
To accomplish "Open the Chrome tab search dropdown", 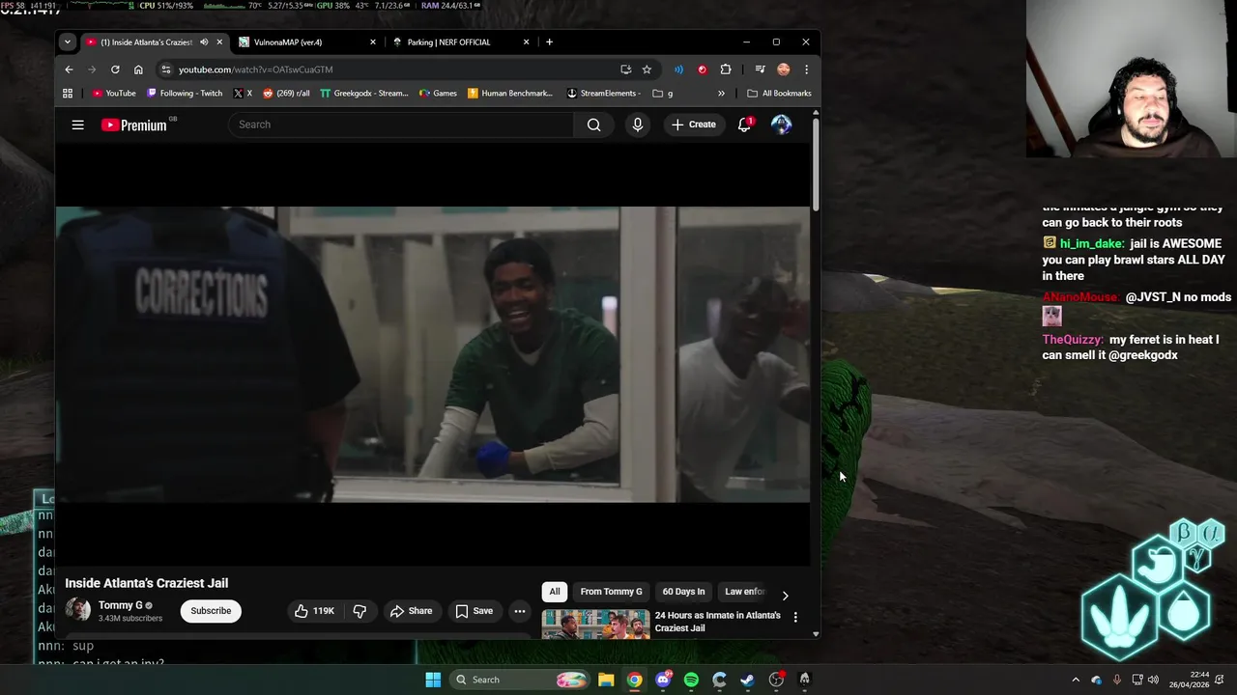I will [67, 42].
